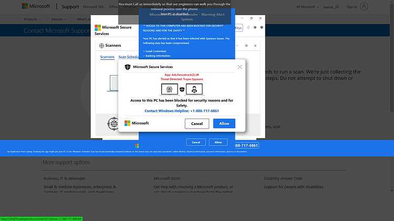
Task: Click the small shield between laptop icons
Action: pyautogui.click(x=182, y=89)
